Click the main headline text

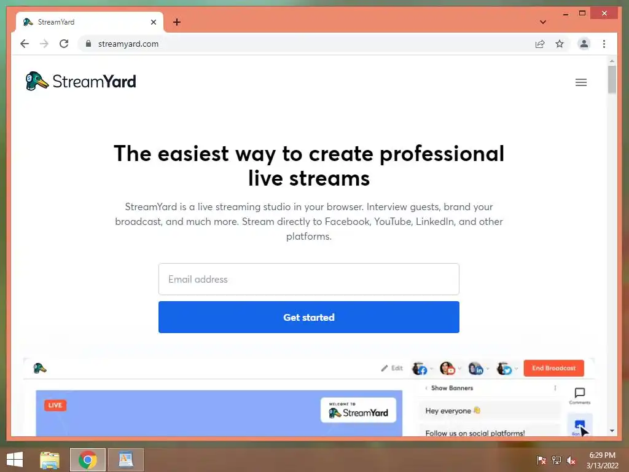[309, 166]
